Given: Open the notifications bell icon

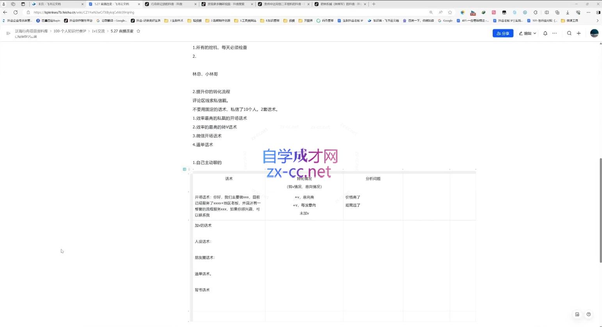Looking at the screenshot, I should coord(545,33).
